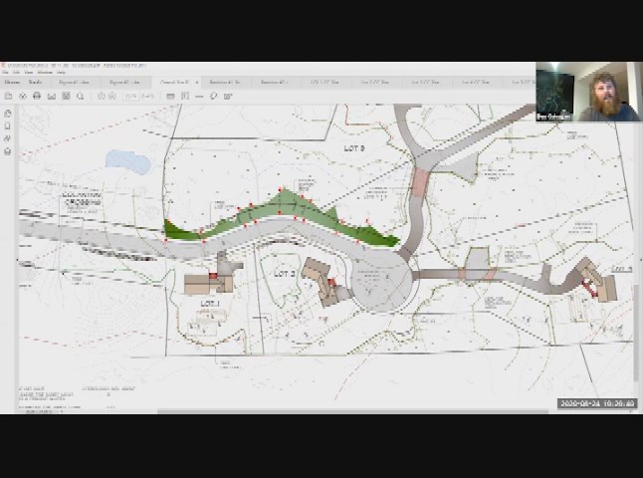The width and height of the screenshot is (643, 478).
Task: Open the Help menu
Action: pyautogui.click(x=61, y=73)
